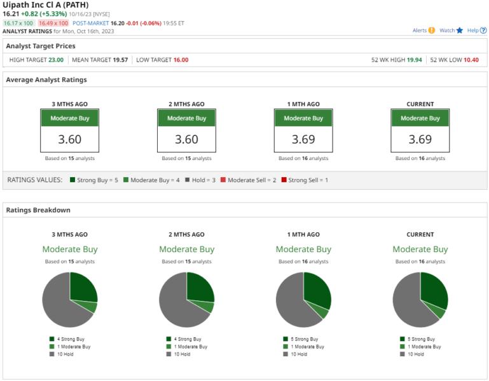This screenshot has height=381, width=489.
Task: Click the Moderate Sell = 2 legend swatch
Action: 223,180
